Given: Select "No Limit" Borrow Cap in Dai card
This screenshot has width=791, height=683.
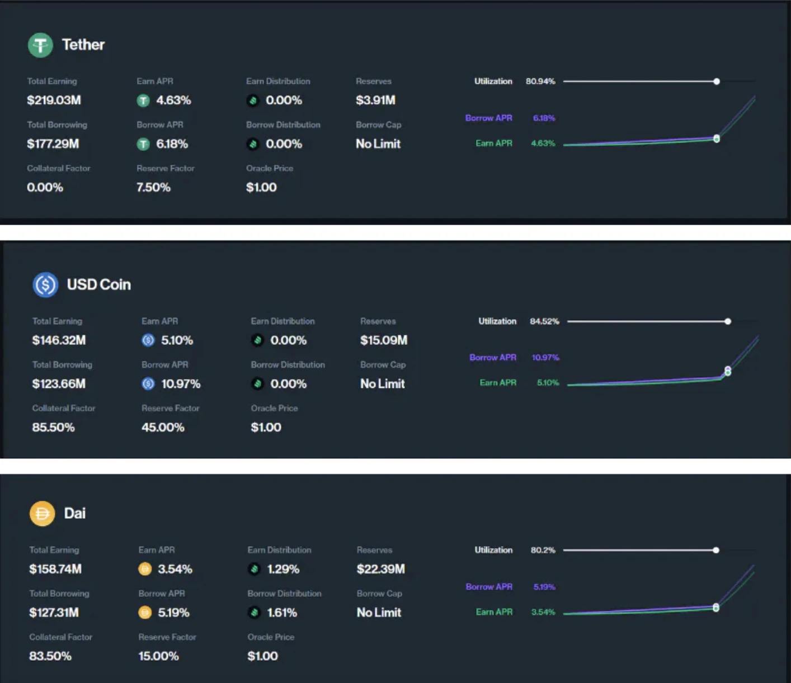Looking at the screenshot, I should pyautogui.click(x=379, y=613).
